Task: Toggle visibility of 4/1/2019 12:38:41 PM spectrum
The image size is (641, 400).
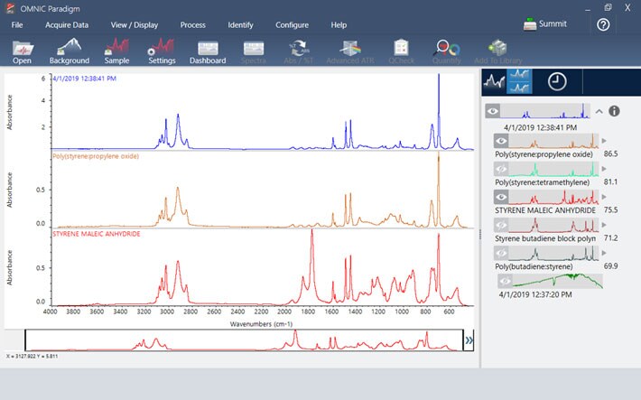Action: 493,111
